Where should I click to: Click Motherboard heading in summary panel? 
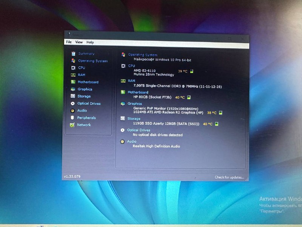pos(138,92)
